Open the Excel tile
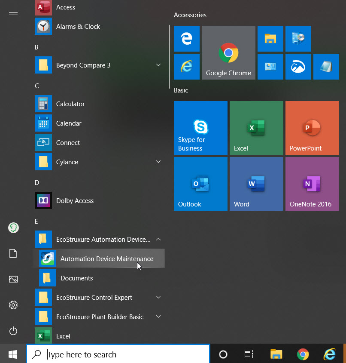 (x=256, y=128)
